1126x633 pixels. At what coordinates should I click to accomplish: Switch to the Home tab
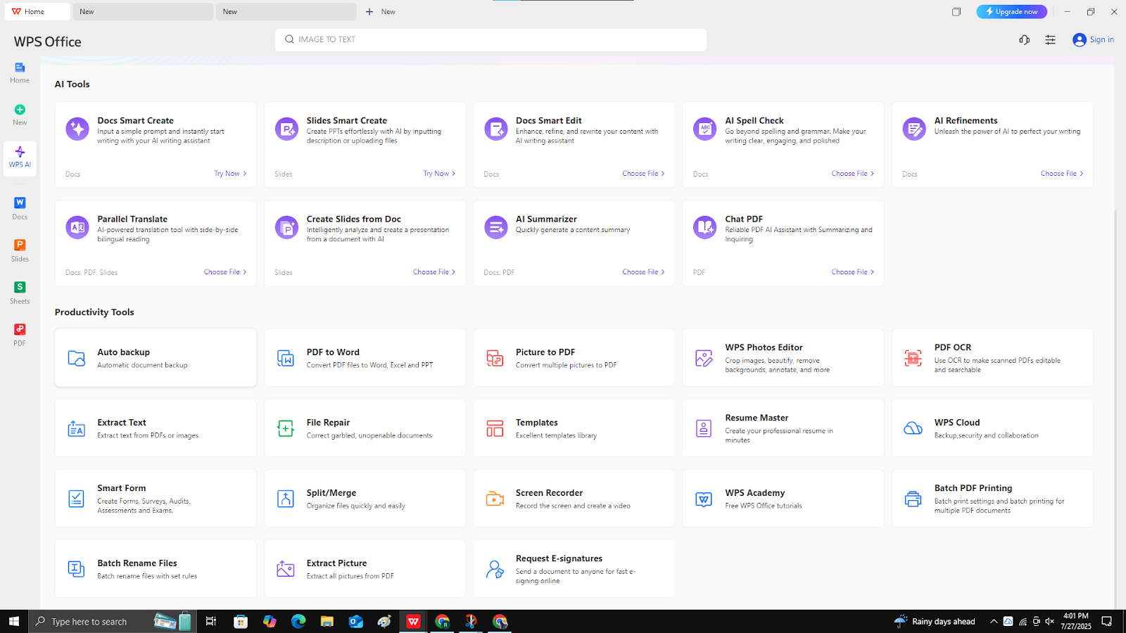pyautogui.click(x=37, y=11)
